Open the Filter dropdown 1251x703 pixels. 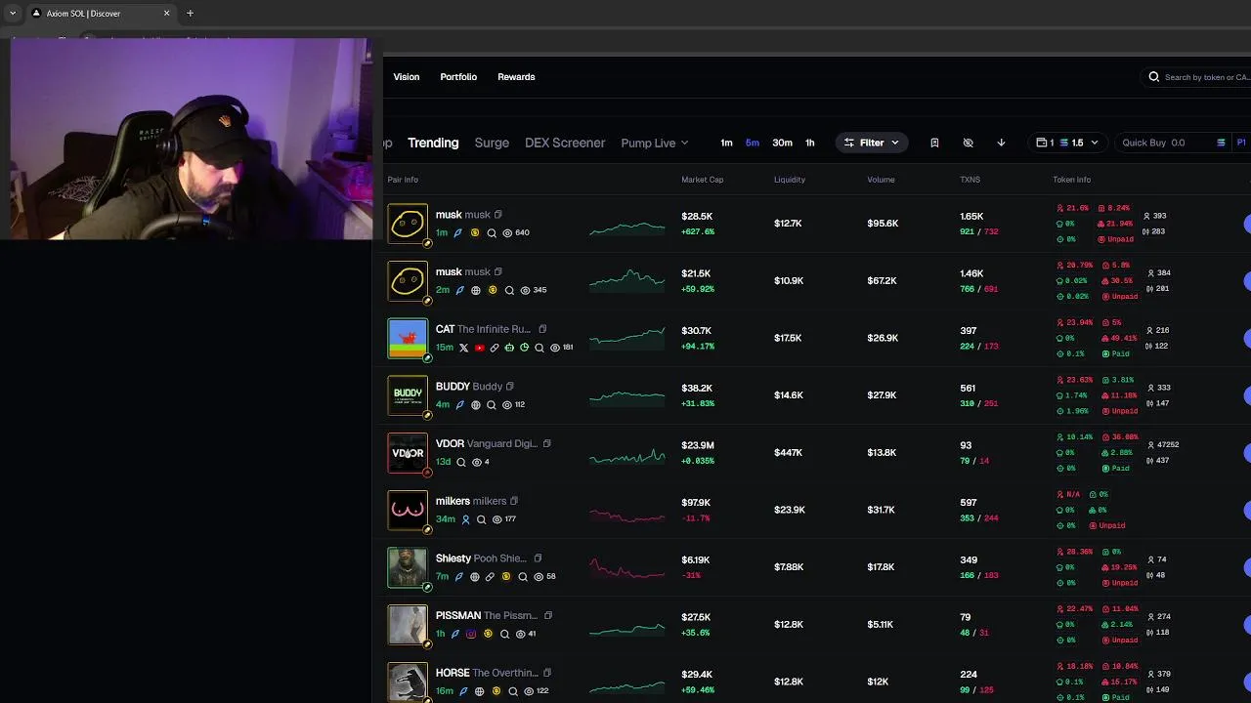pos(872,143)
